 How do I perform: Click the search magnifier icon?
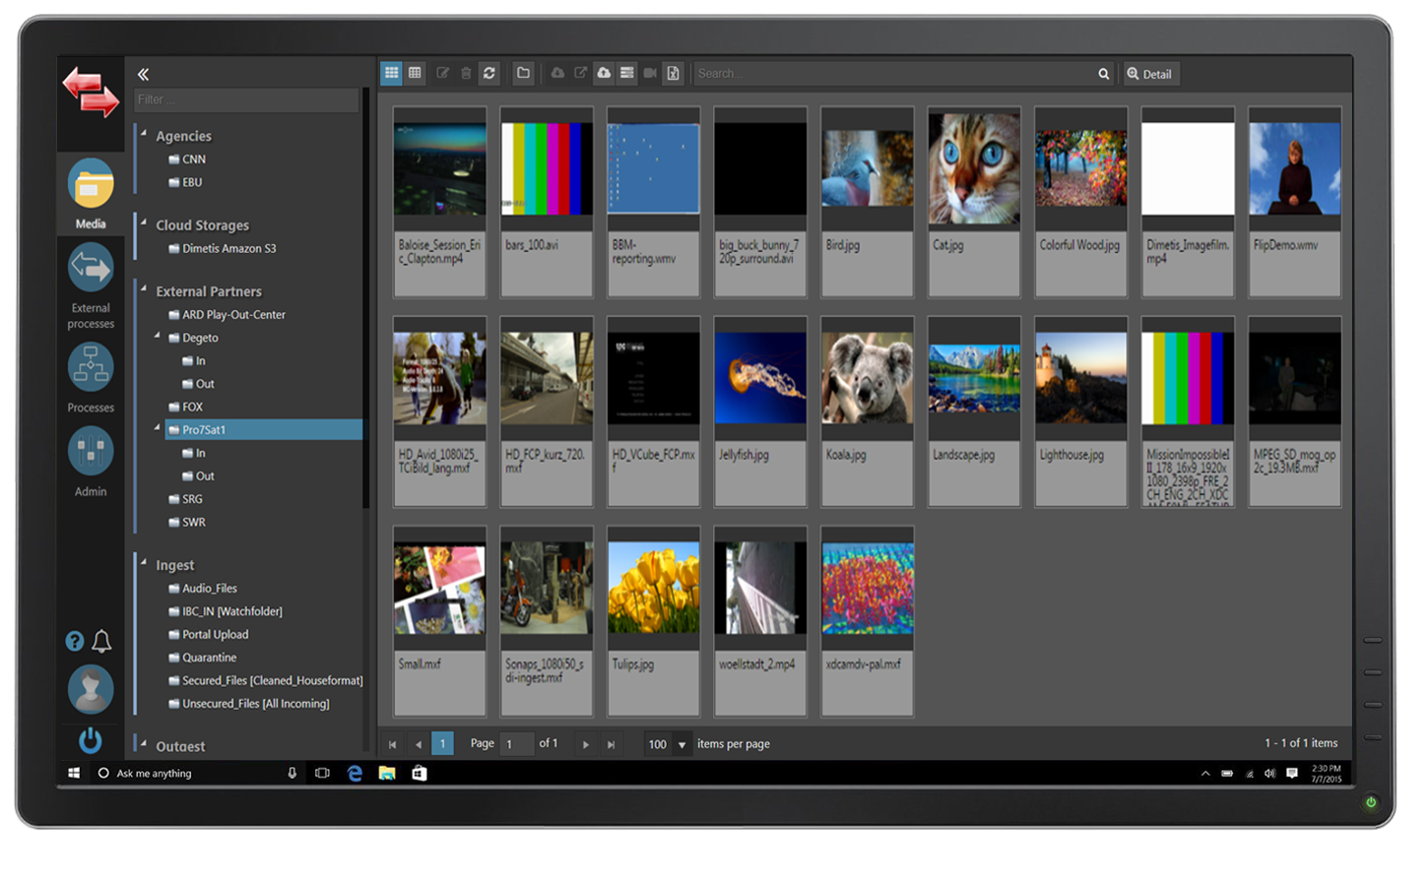1104,74
